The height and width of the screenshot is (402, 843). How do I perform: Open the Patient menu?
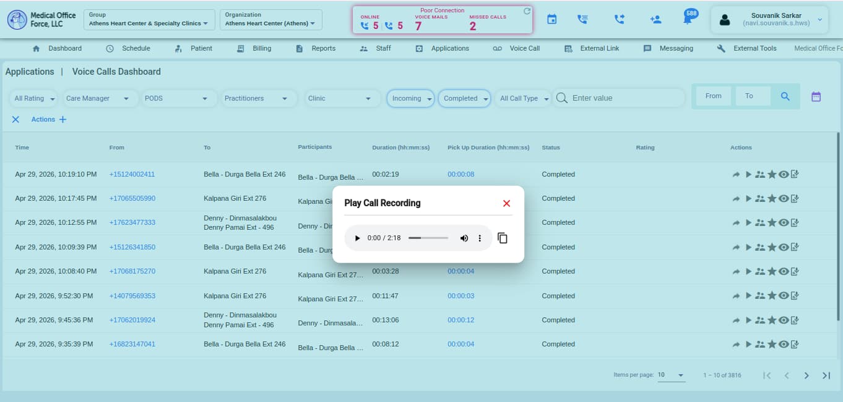pyautogui.click(x=194, y=48)
